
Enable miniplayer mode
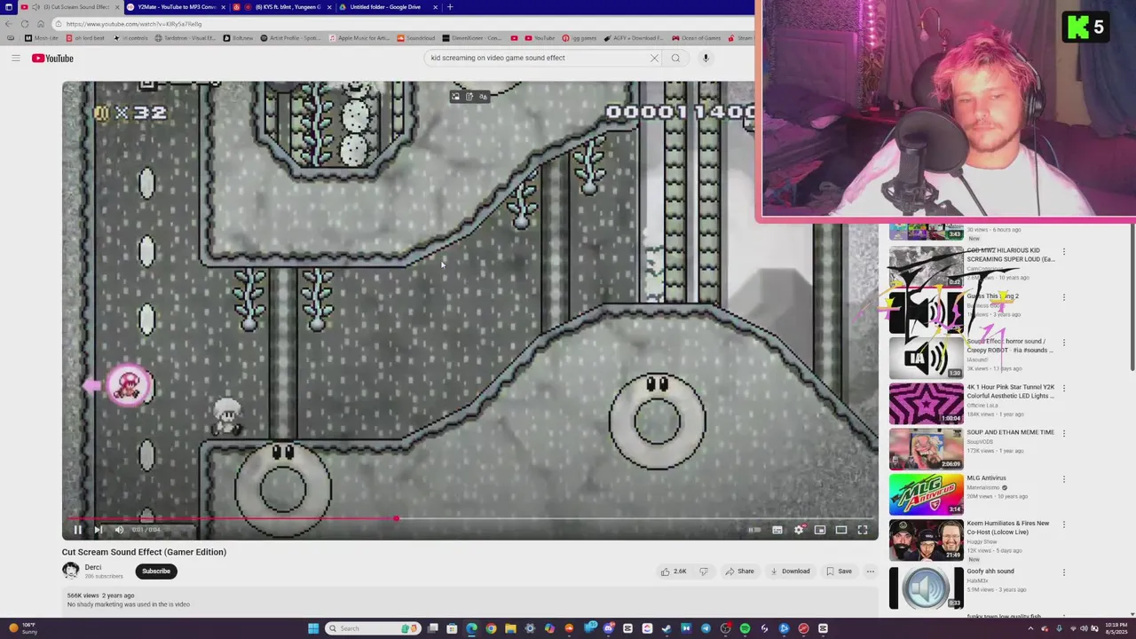[x=820, y=530]
